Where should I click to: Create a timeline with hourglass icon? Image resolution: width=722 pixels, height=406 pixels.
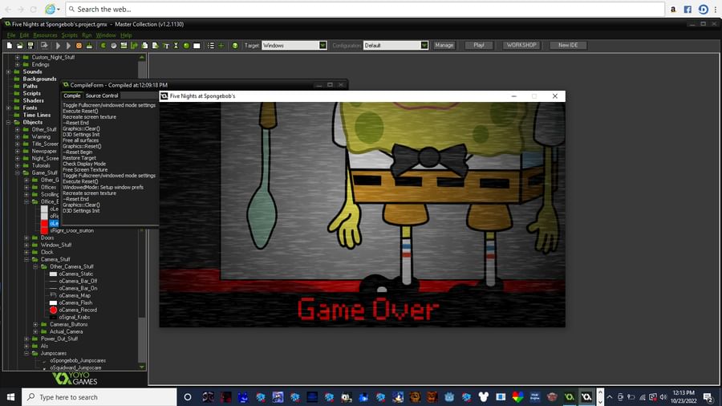tap(176, 46)
